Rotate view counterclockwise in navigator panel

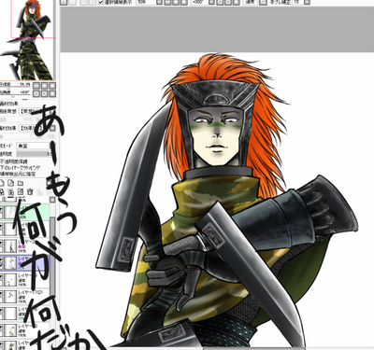coord(36,93)
